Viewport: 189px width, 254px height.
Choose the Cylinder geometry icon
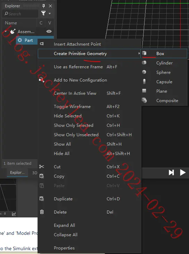144,63
